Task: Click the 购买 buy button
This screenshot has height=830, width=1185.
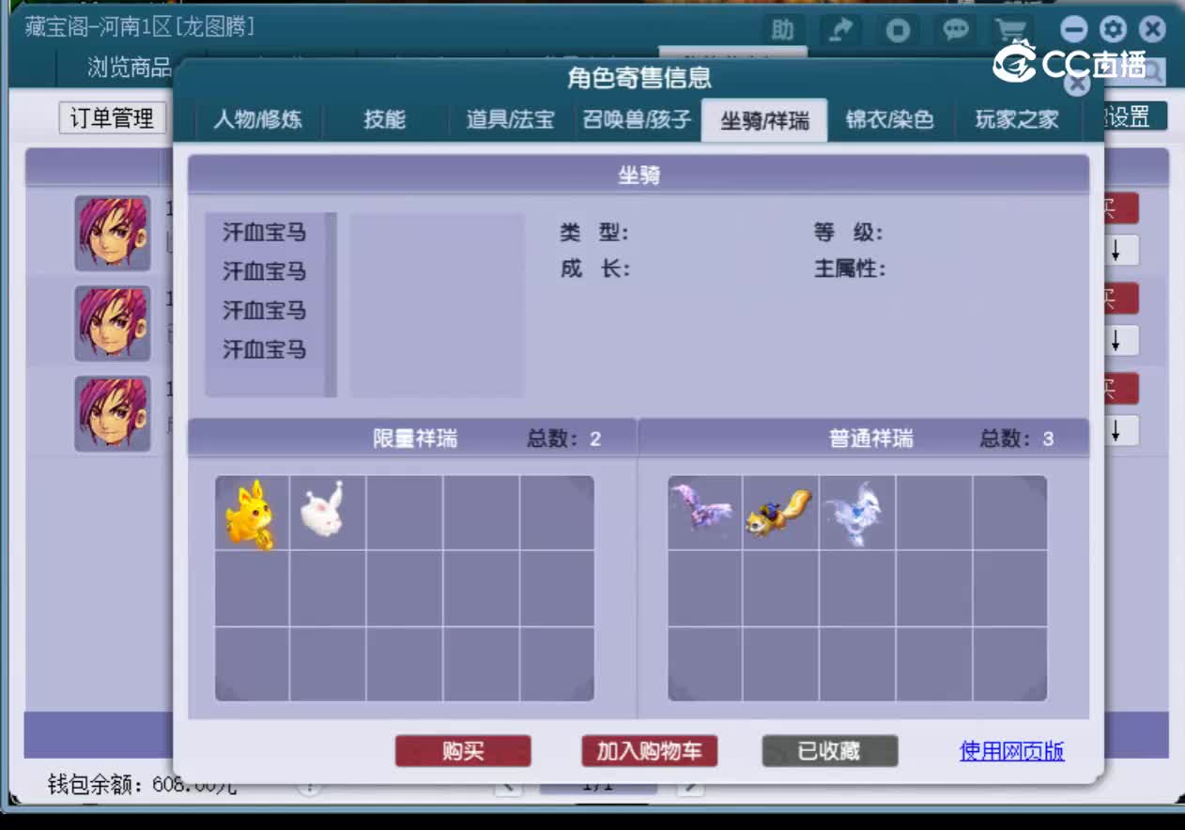Action: coord(463,751)
